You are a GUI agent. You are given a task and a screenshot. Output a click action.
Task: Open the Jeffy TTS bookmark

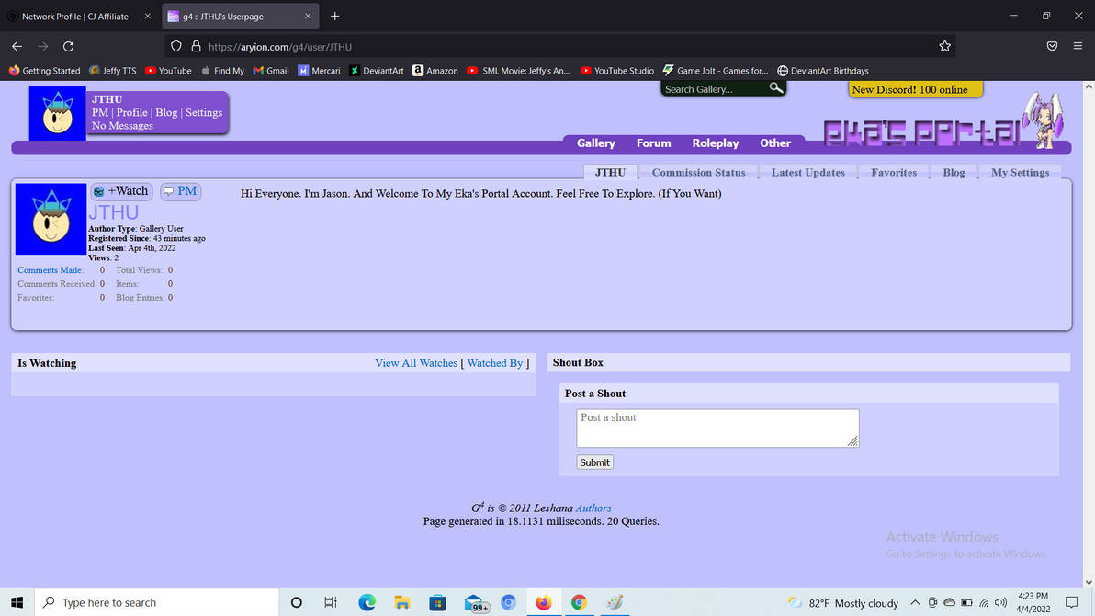[x=112, y=71]
